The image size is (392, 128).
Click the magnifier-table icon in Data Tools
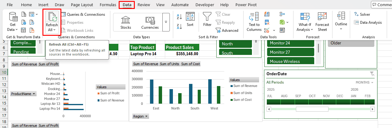(282, 30)
